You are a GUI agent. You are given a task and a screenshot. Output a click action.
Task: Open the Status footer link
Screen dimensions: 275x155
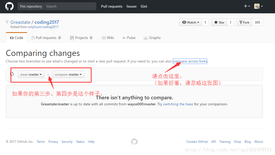point(80,142)
